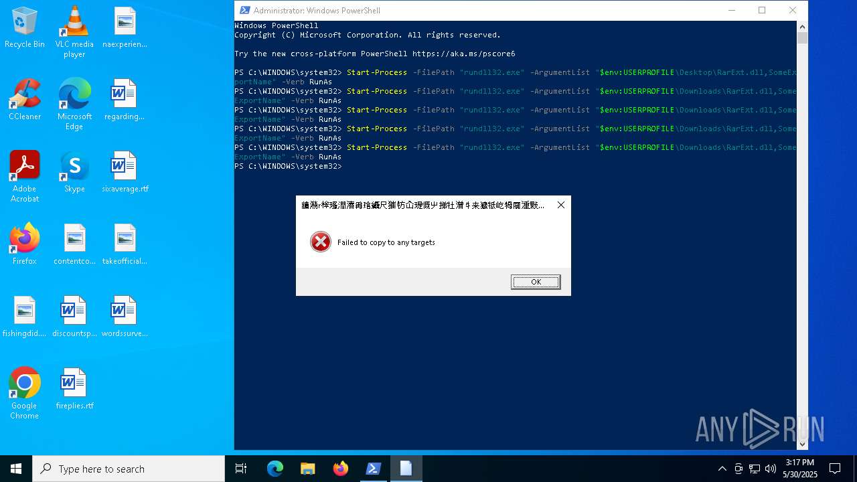Select fireplies.rtf desktop file
This screenshot has width=857, height=482.
point(74,390)
